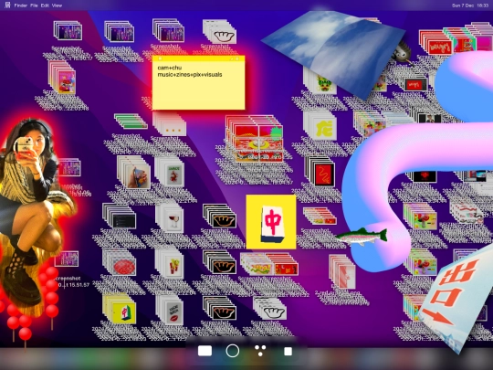This screenshot has width=493, height=370.
Task: Open the hand photo screenshot stack
Action: (x=134, y=173)
